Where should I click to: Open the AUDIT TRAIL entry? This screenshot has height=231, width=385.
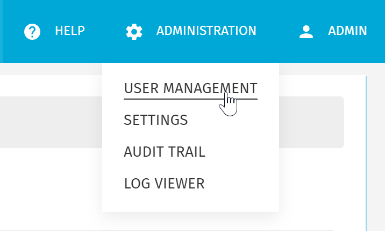(164, 152)
